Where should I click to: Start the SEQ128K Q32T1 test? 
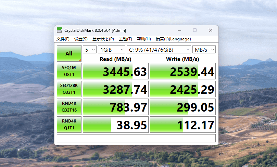click(x=69, y=89)
